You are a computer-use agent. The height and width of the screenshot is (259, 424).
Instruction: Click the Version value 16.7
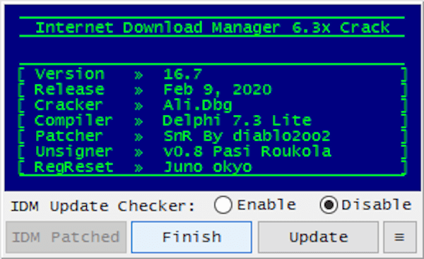[183, 74]
